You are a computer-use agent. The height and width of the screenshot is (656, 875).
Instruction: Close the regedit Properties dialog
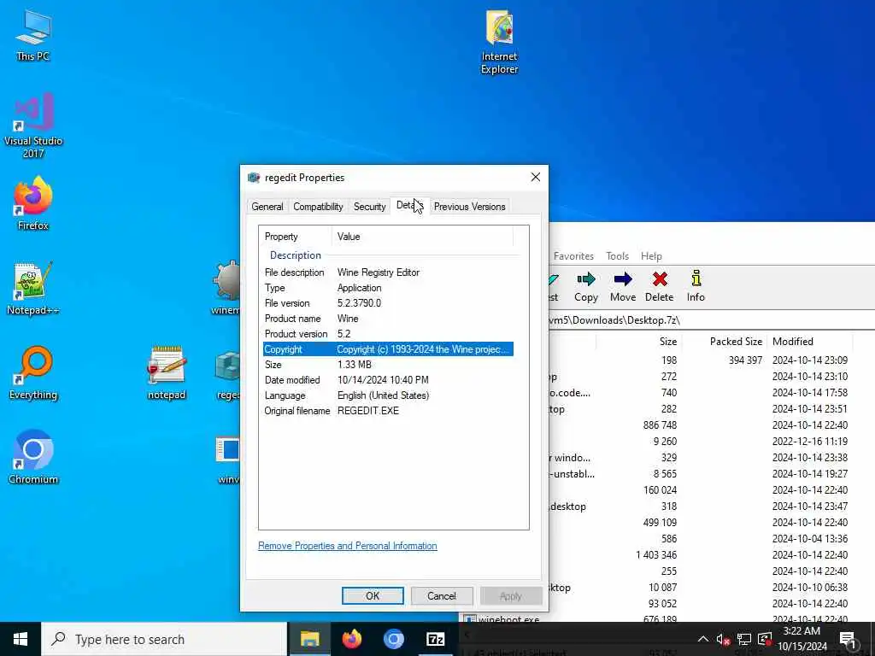click(x=535, y=178)
